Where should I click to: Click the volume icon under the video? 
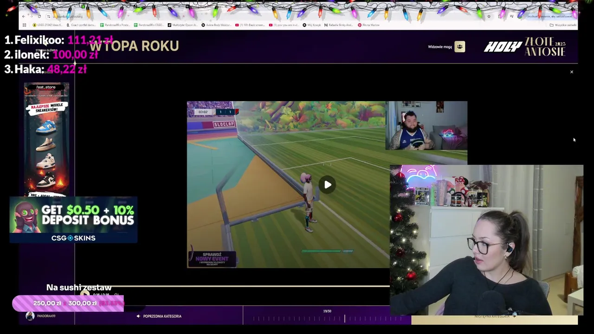tap(116, 295)
